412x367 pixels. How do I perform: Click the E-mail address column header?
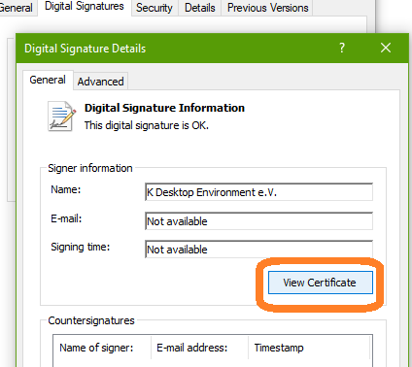coord(199,348)
